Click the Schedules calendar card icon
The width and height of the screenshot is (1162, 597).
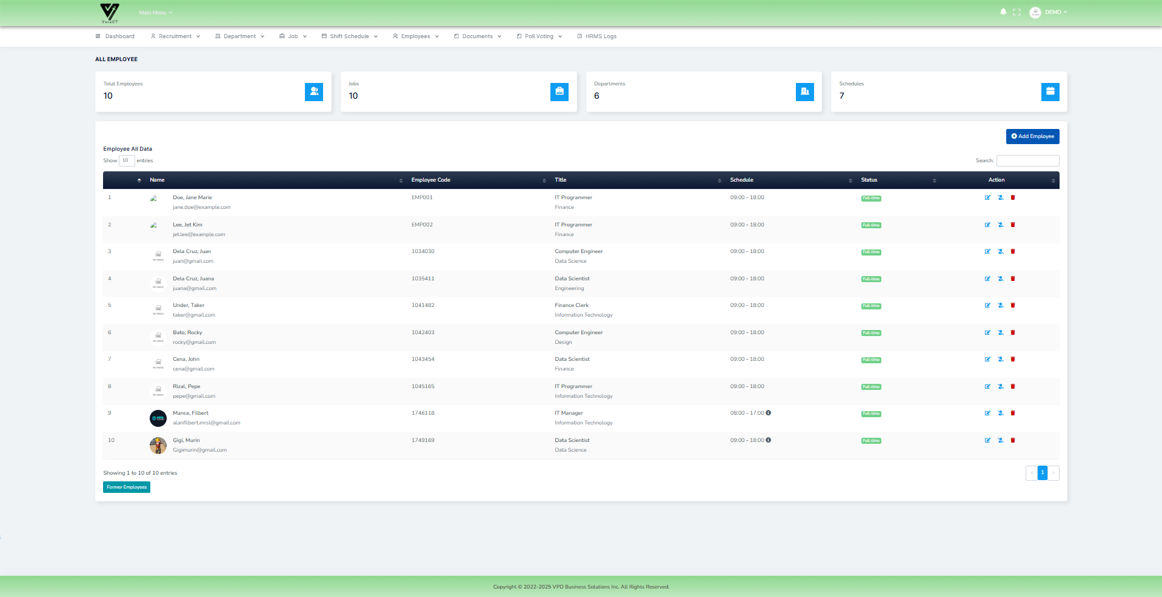coord(1050,92)
